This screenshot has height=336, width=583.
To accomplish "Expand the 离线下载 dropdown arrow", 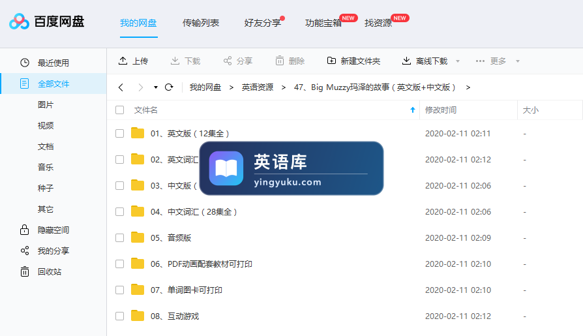I will (x=458, y=61).
